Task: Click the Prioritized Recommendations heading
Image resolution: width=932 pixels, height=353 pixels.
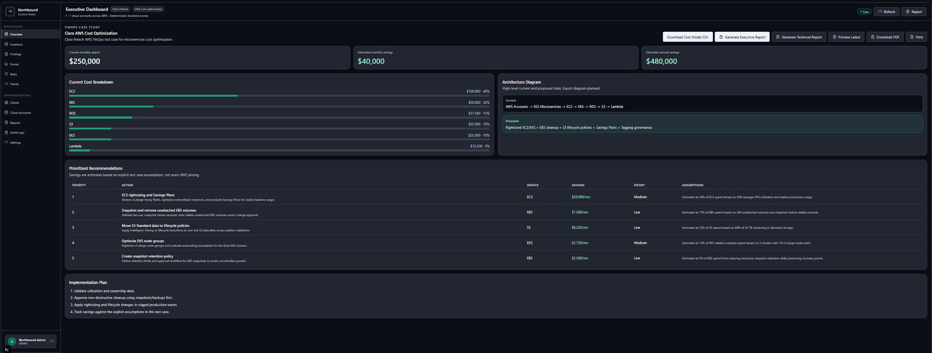Action: coord(96,168)
